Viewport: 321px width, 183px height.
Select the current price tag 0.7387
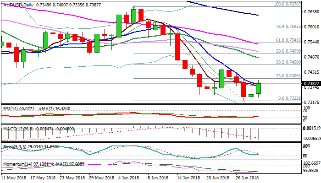point(311,84)
